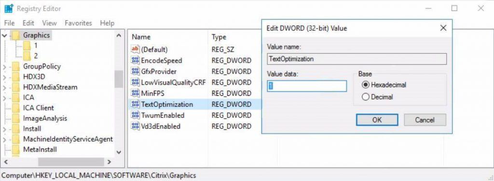Select the Decimal base radio button
Screen dimensions: 494x181
(x=366, y=97)
